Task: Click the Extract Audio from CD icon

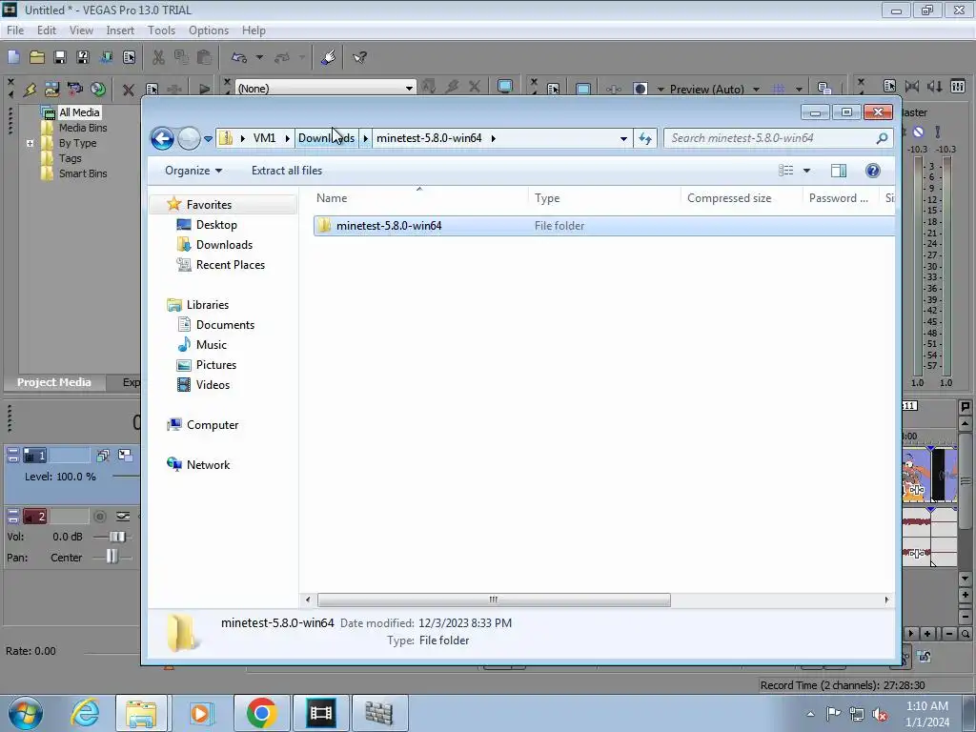Action: [98, 89]
